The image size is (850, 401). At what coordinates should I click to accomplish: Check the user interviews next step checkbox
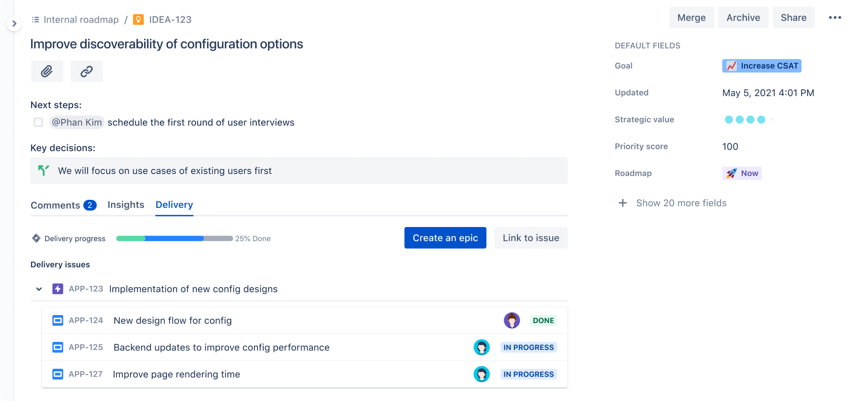click(x=38, y=122)
